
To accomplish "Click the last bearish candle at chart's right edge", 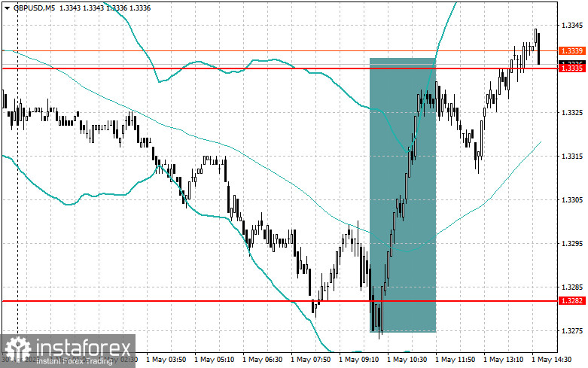I will 539,49.
